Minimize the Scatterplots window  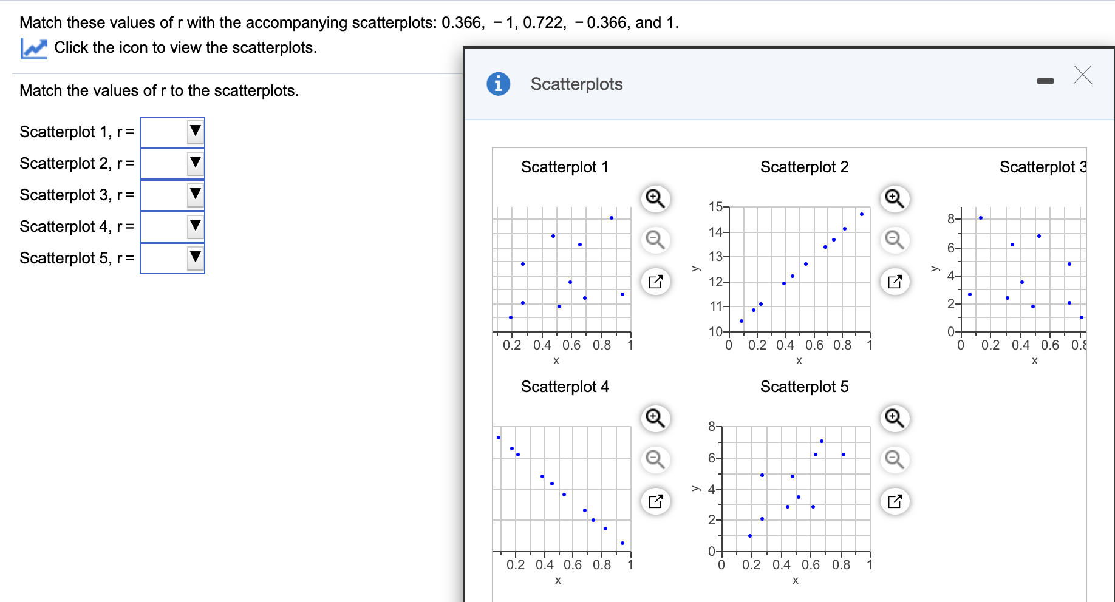1046,79
